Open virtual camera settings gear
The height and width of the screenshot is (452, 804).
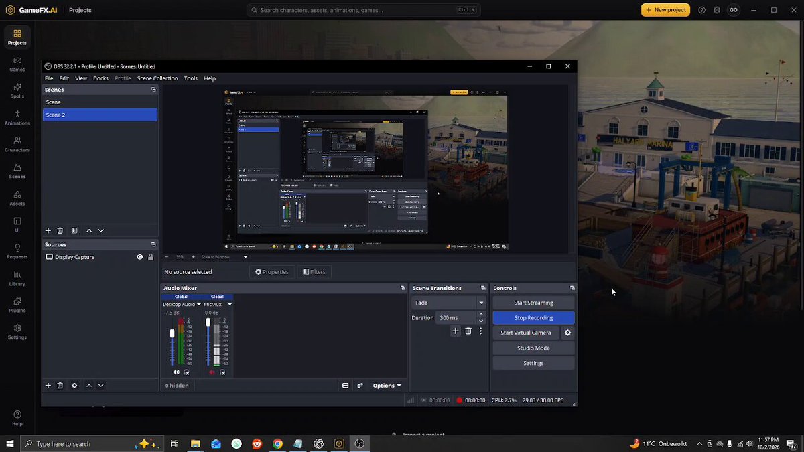click(x=568, y=333)
